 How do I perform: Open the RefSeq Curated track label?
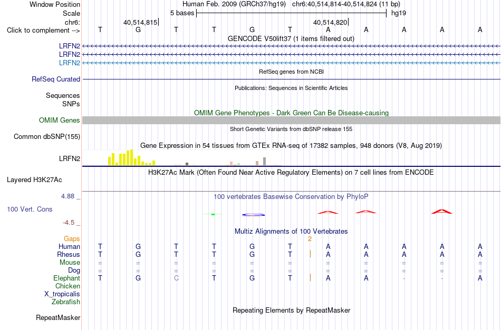(x=55, y=79)
